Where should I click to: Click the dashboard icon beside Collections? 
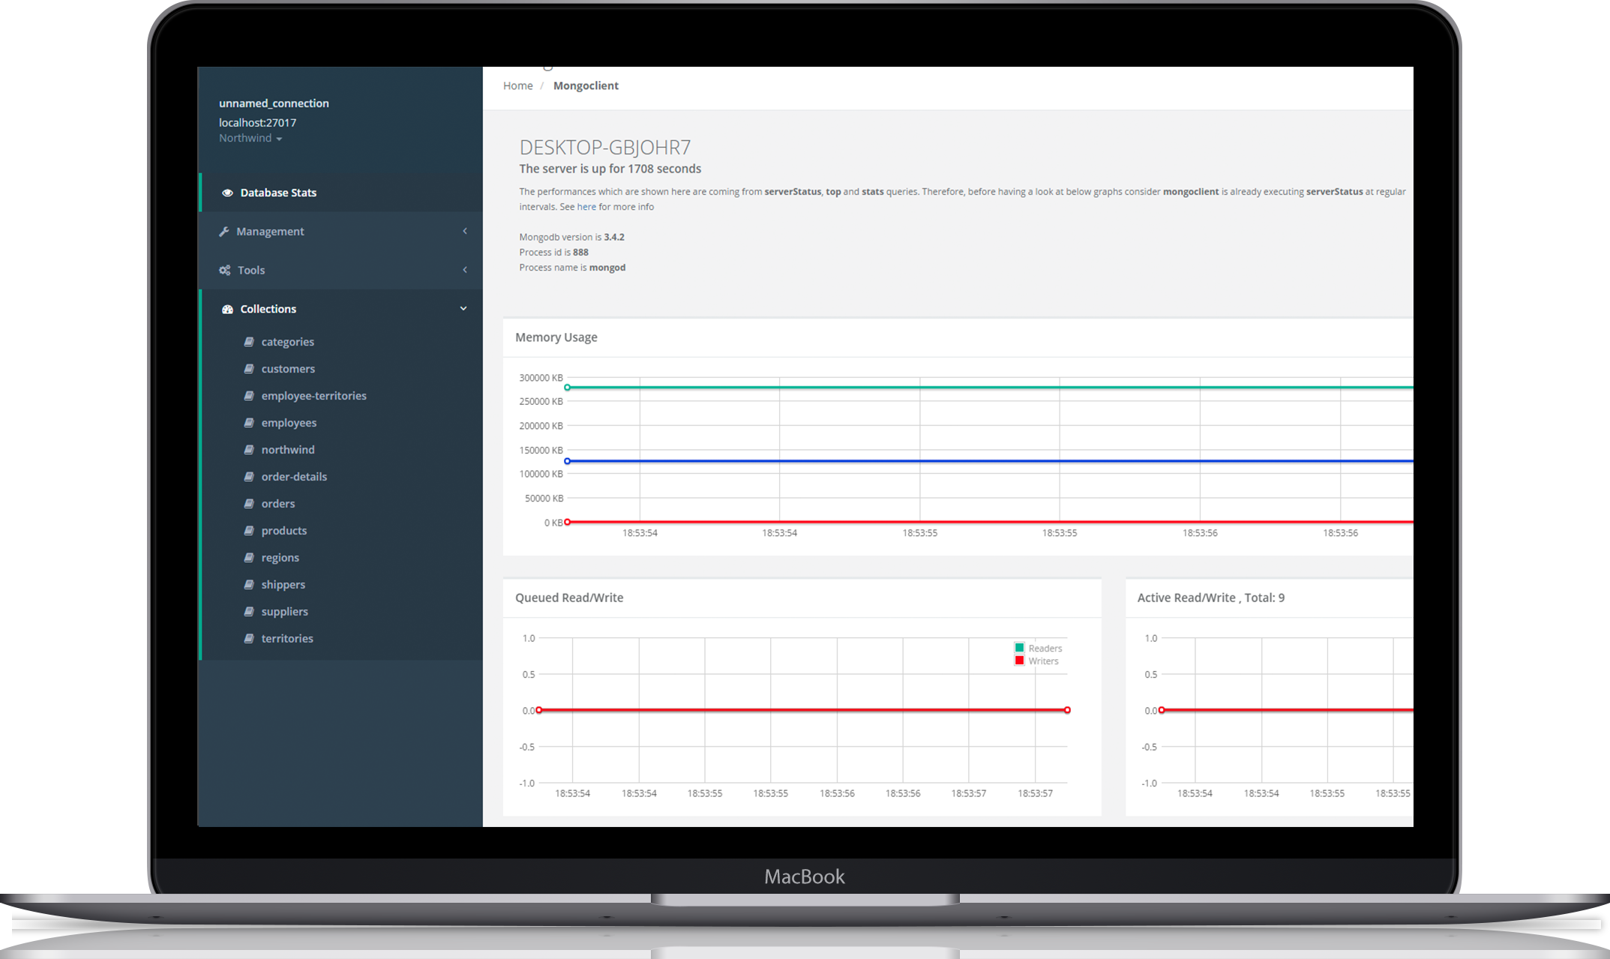pos(227,309)
